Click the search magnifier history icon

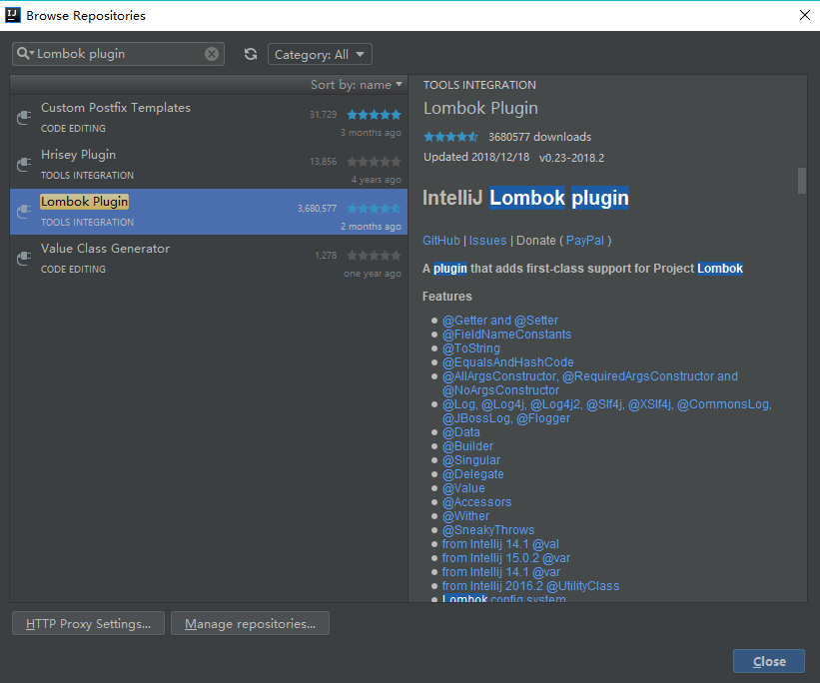(x=25, y=53)
